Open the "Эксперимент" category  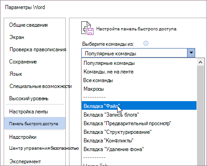pos(25,161)
